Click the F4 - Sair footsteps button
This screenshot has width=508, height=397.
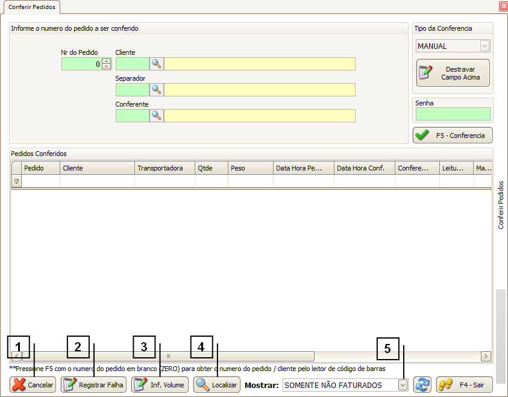464,384
